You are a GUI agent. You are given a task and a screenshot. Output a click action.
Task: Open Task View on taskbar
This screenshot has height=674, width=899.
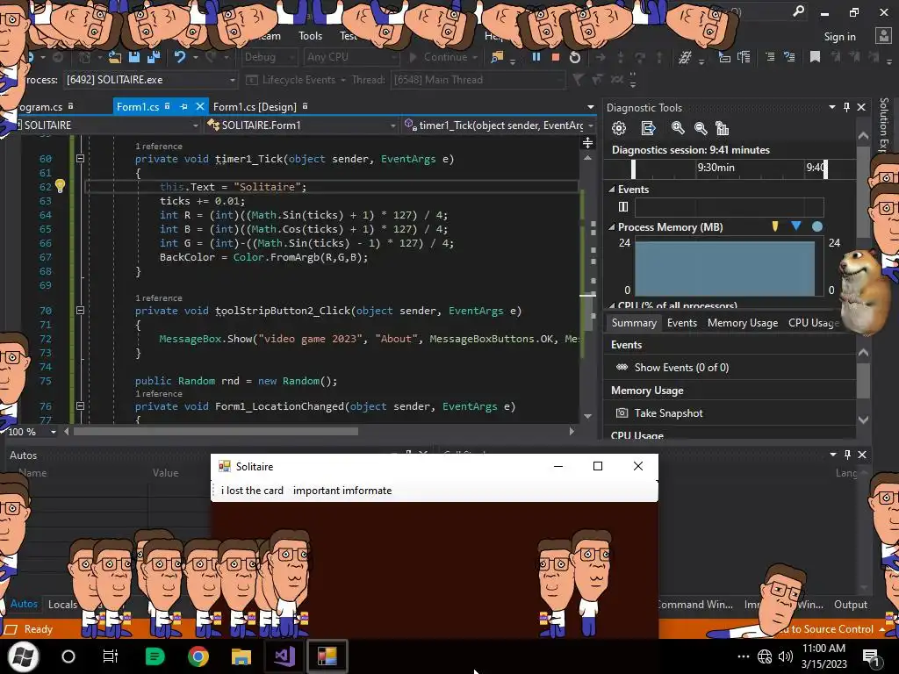[x=110, y=656]
